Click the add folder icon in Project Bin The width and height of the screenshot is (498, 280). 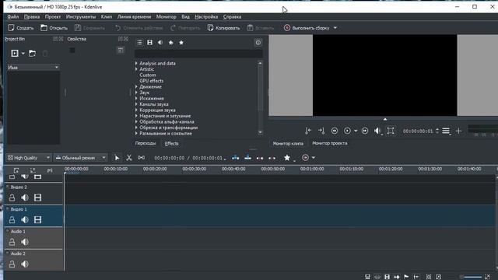click(x=32, y=54)
